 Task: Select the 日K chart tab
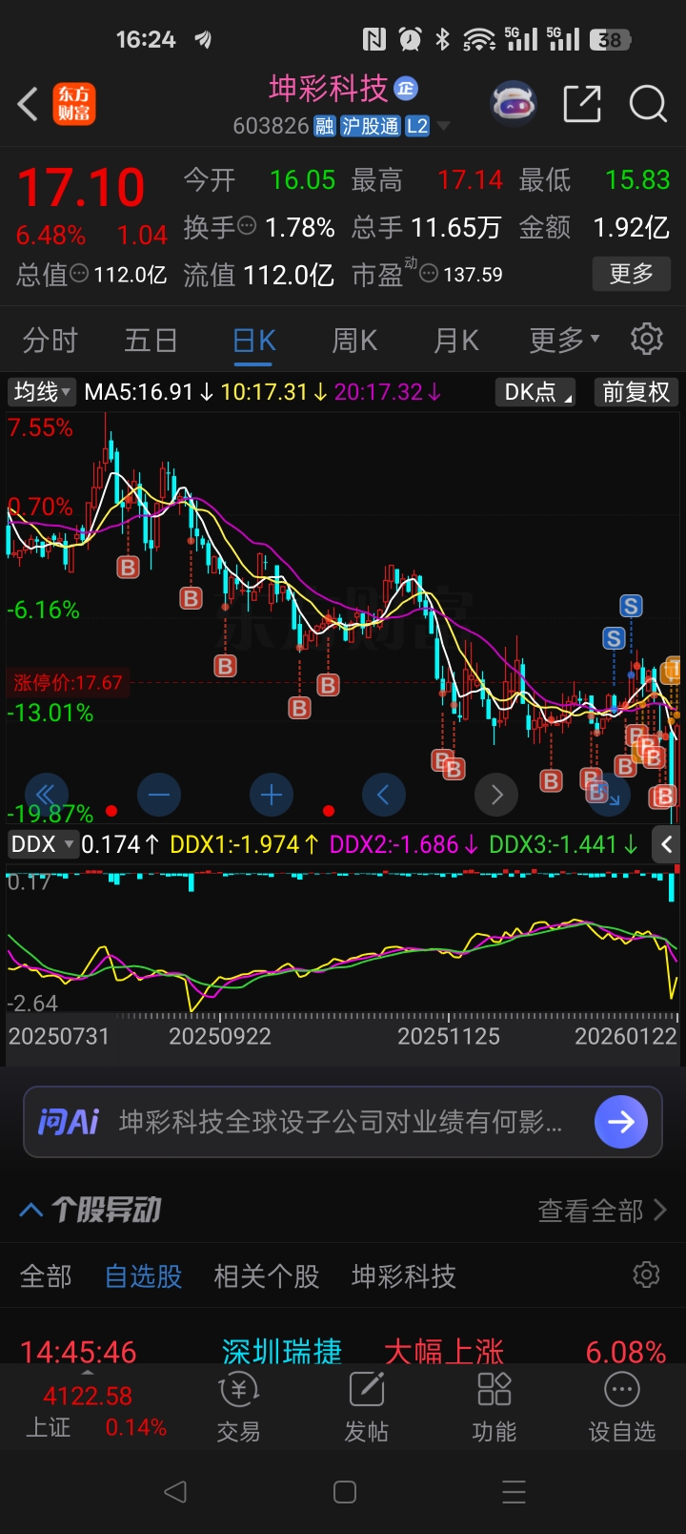click(x=254, y=341)
